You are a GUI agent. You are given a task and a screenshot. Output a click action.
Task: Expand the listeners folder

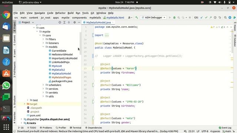coord(43,43)
